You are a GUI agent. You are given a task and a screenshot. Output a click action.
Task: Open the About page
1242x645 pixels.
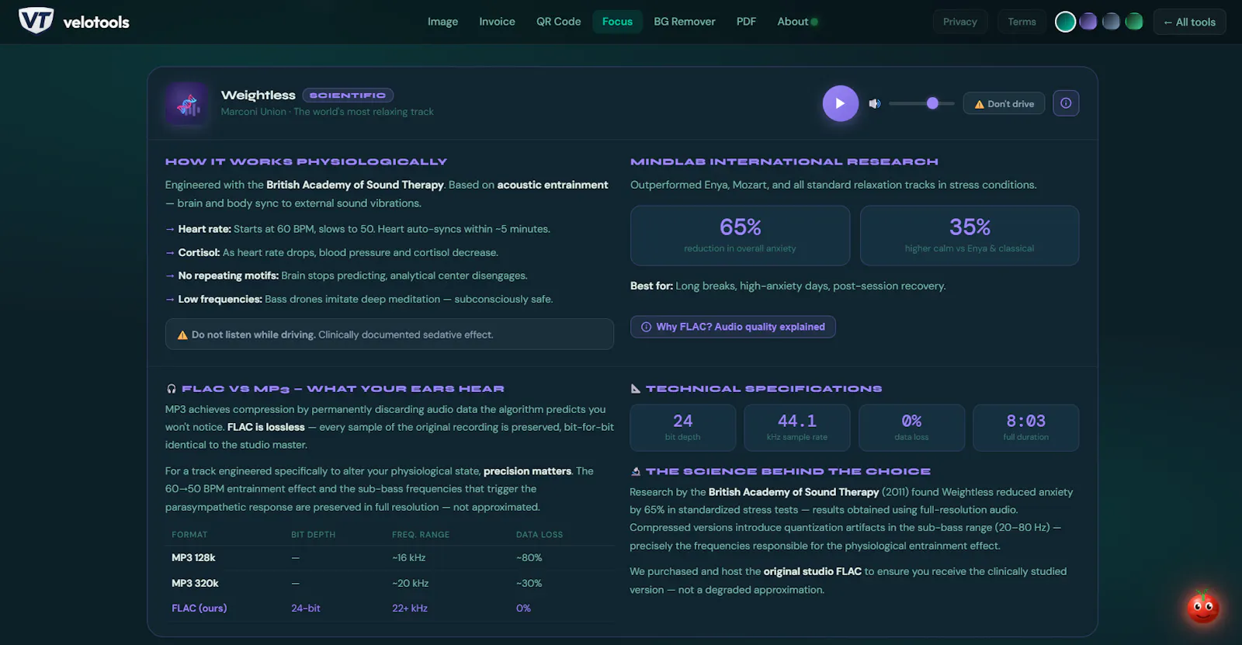tap(793, 22)
